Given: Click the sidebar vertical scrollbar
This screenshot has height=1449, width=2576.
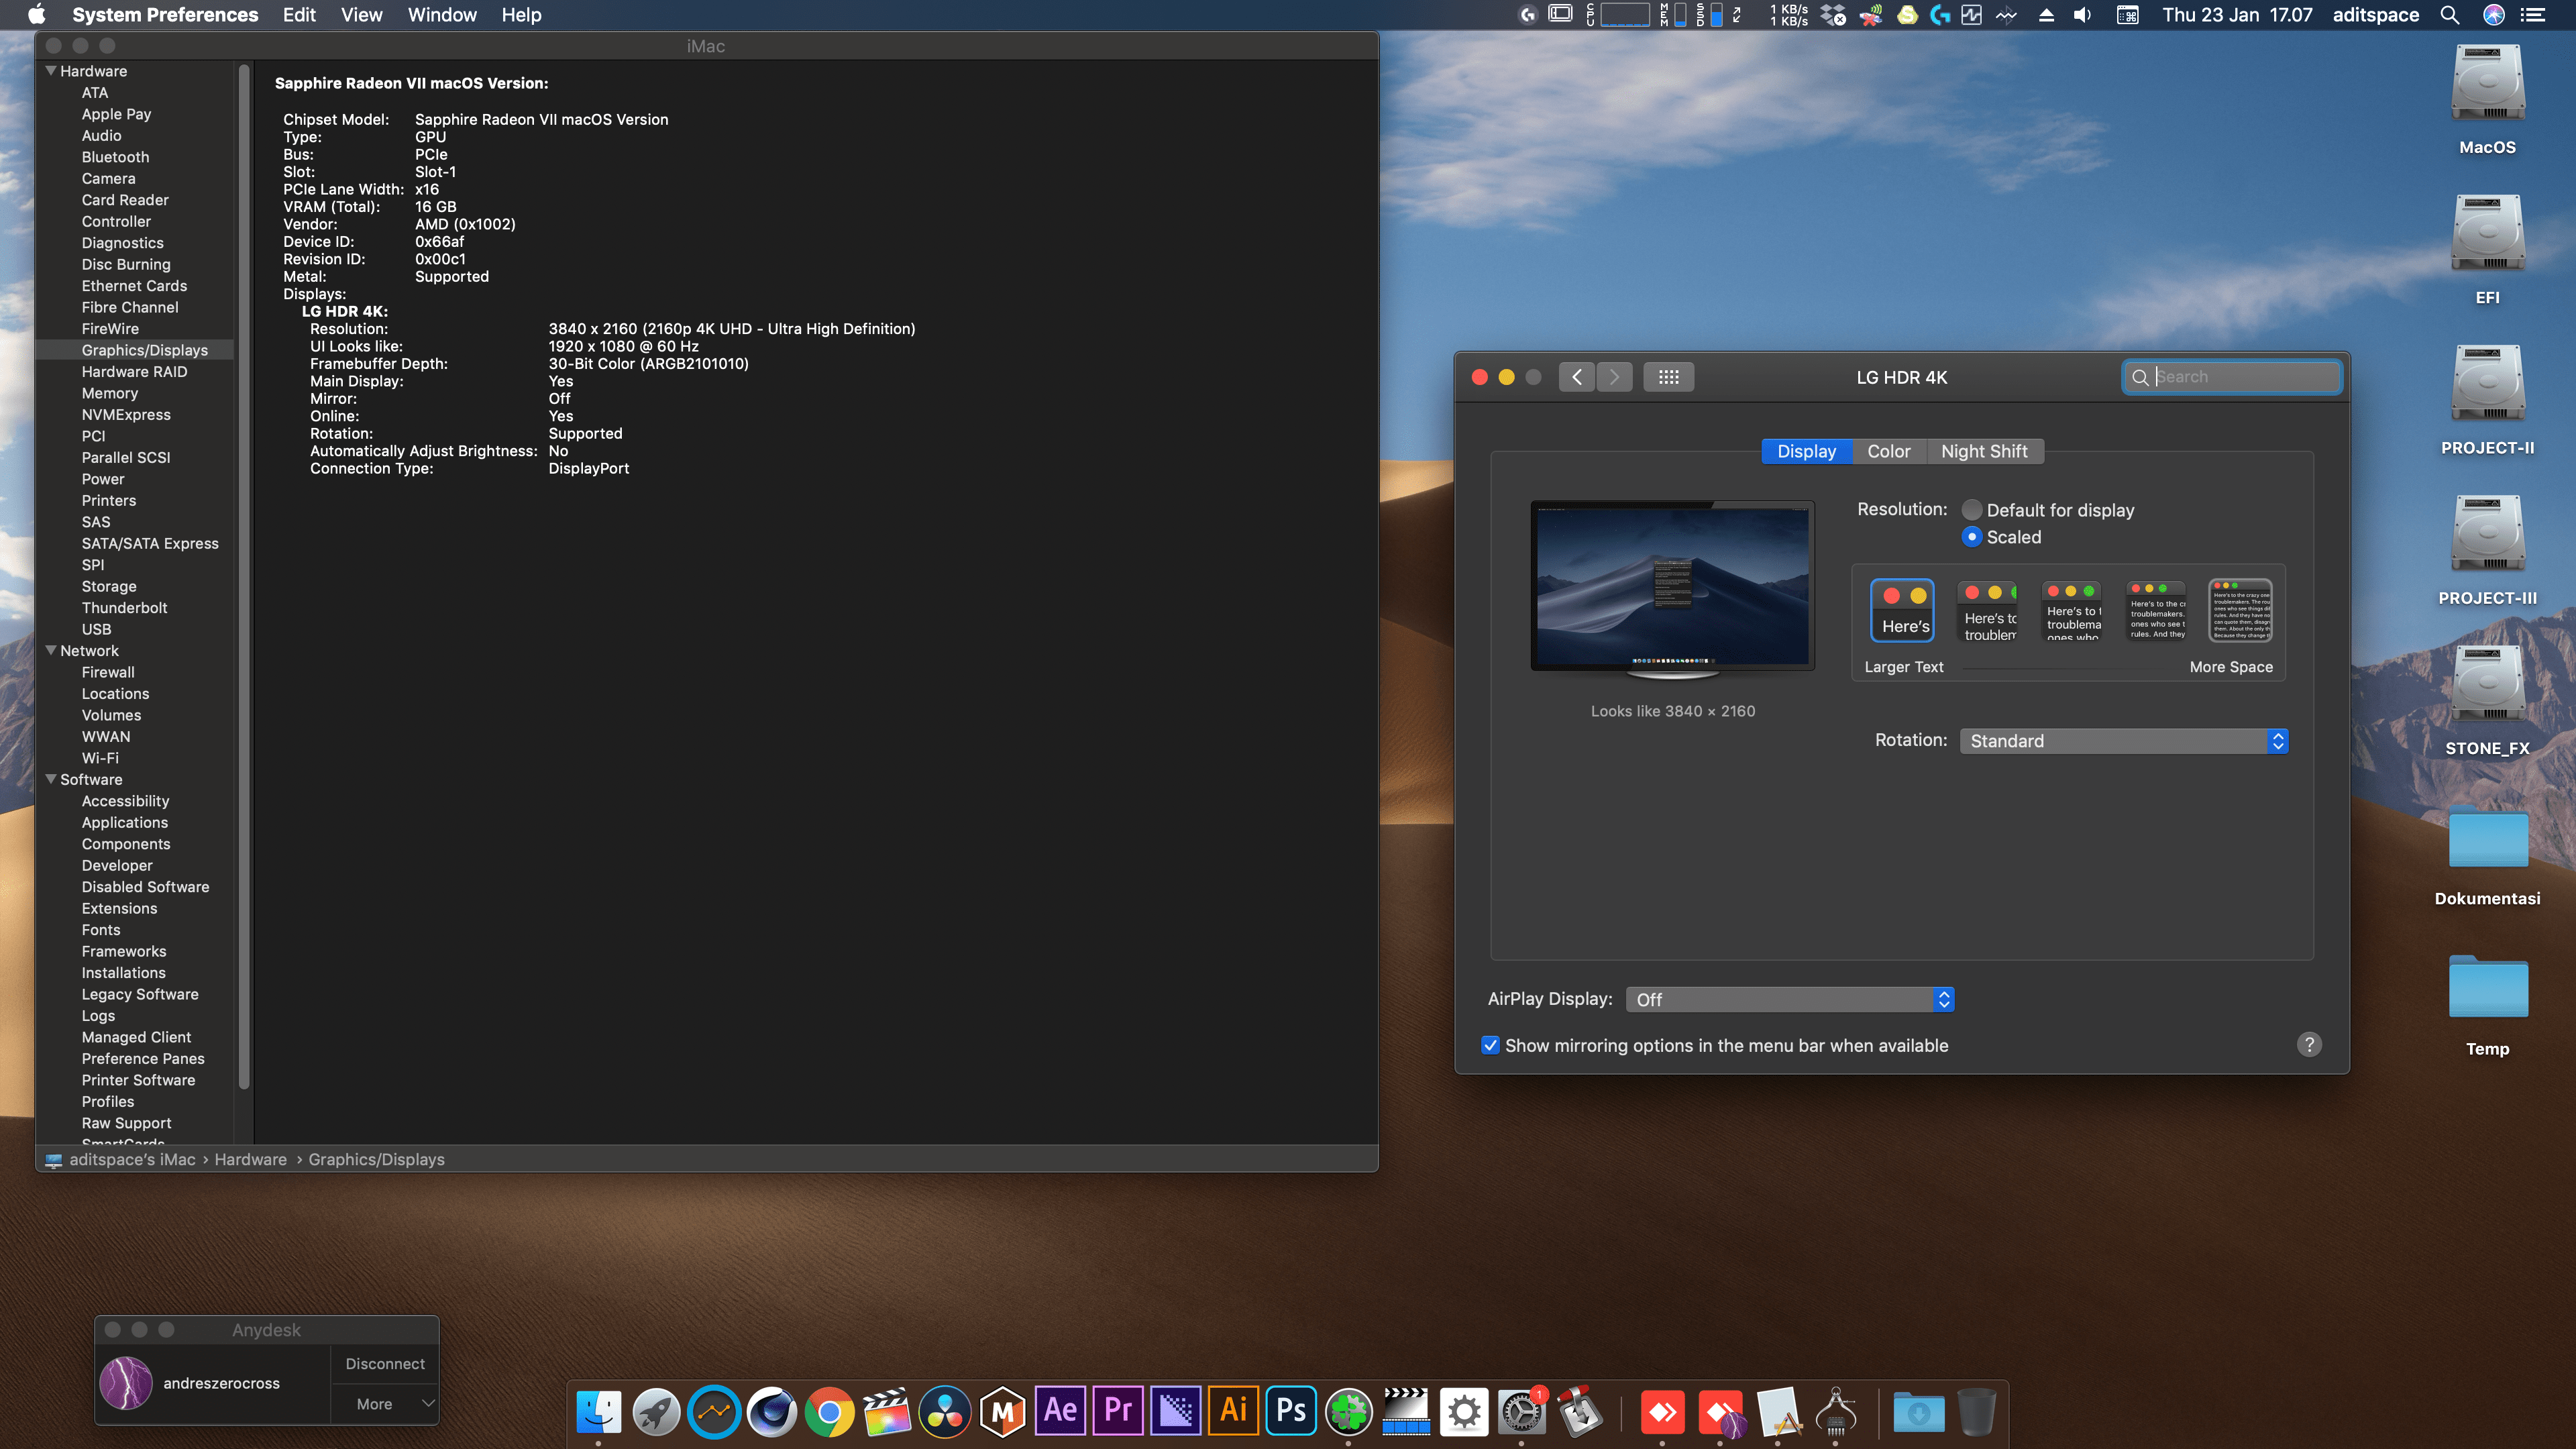Looking at the screenshot, I should point(244,577).
